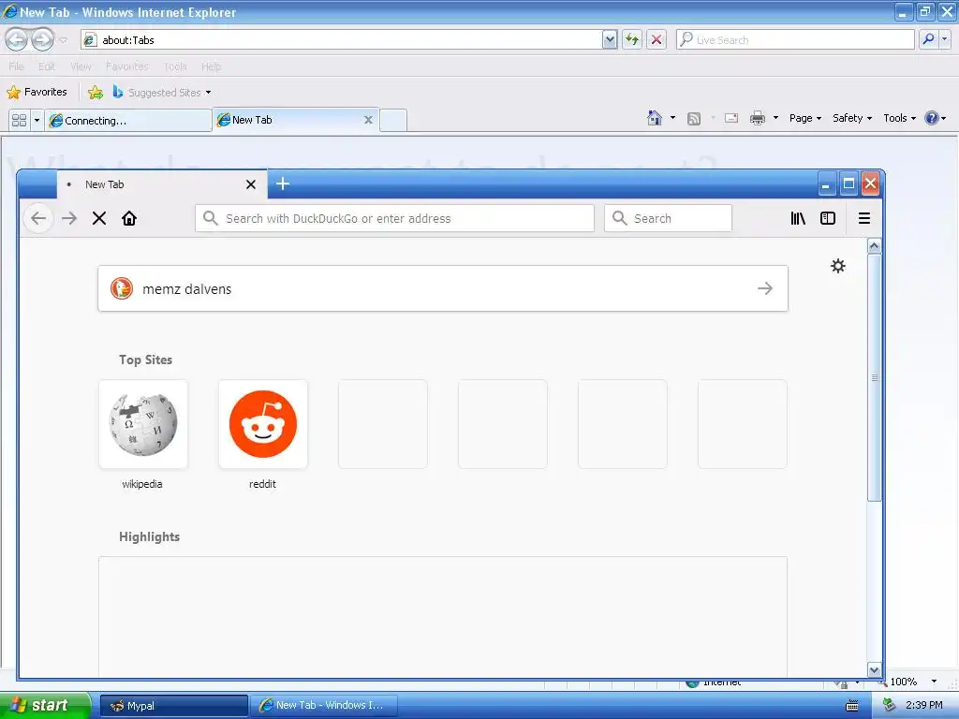Click the memz dalvens search field

click(443, 288)
